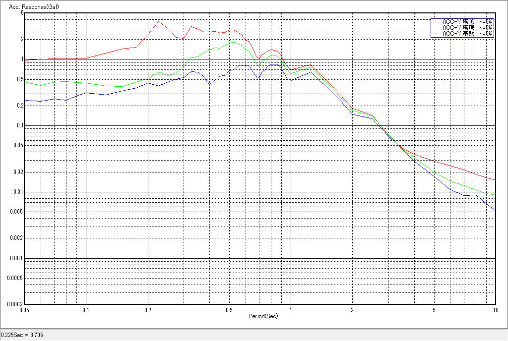Click the 10 tick label on the period axis
The width and height of the screenshot is (508, 341).
point(495,310)
